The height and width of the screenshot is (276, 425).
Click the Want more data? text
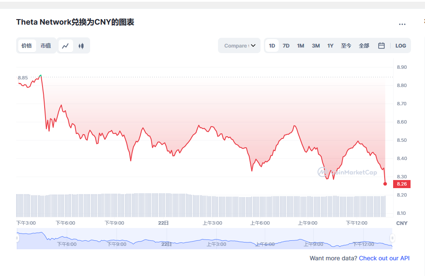[x=333, y=258]
